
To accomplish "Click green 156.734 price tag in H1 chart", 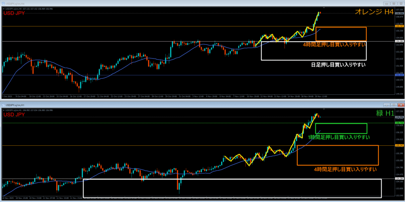I will click(399, 123).
